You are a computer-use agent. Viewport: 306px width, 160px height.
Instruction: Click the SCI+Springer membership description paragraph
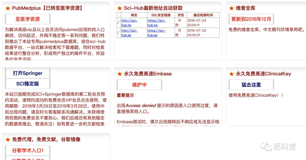(56, 109)
